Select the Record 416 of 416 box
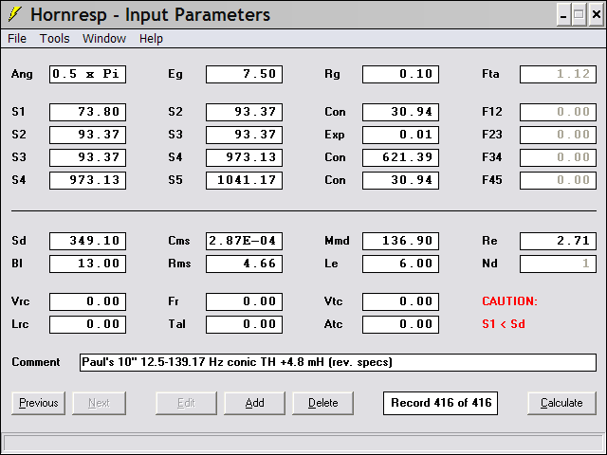This screenshot has width=607, height=455. coord(440,403)
